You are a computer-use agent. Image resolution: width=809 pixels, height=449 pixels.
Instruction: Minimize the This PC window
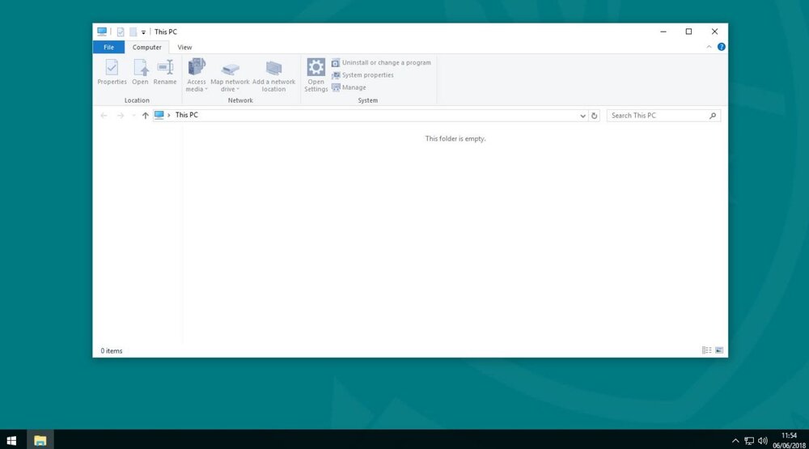663,32
